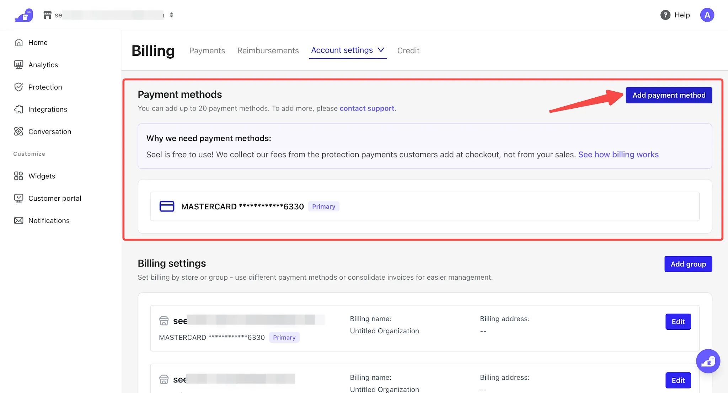Click the second row's "Billing address:" label
This screenshot has height=393, width=728.
[505, 377]
